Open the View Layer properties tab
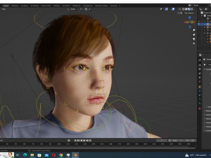The width and height of the screenshot is (211, 158). (200, 73)
